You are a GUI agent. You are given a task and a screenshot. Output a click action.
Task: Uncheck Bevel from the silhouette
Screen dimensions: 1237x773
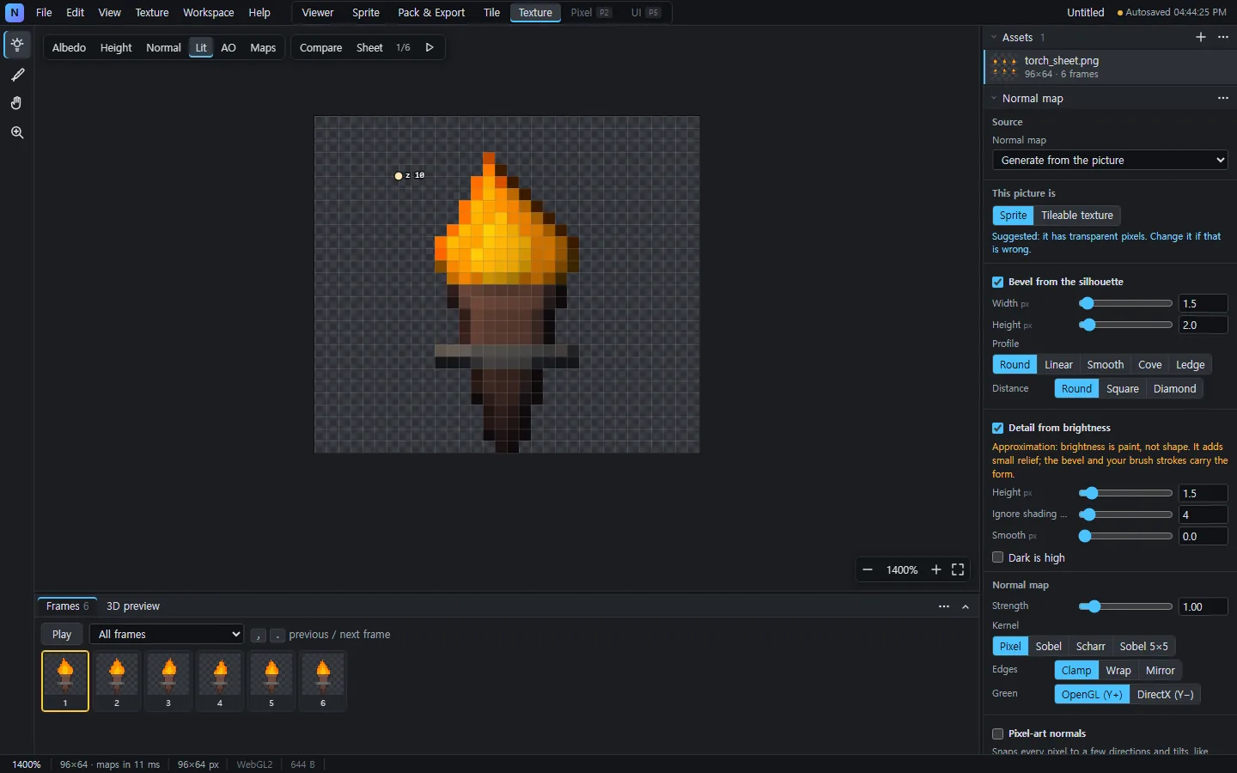(x=997, y=282)
